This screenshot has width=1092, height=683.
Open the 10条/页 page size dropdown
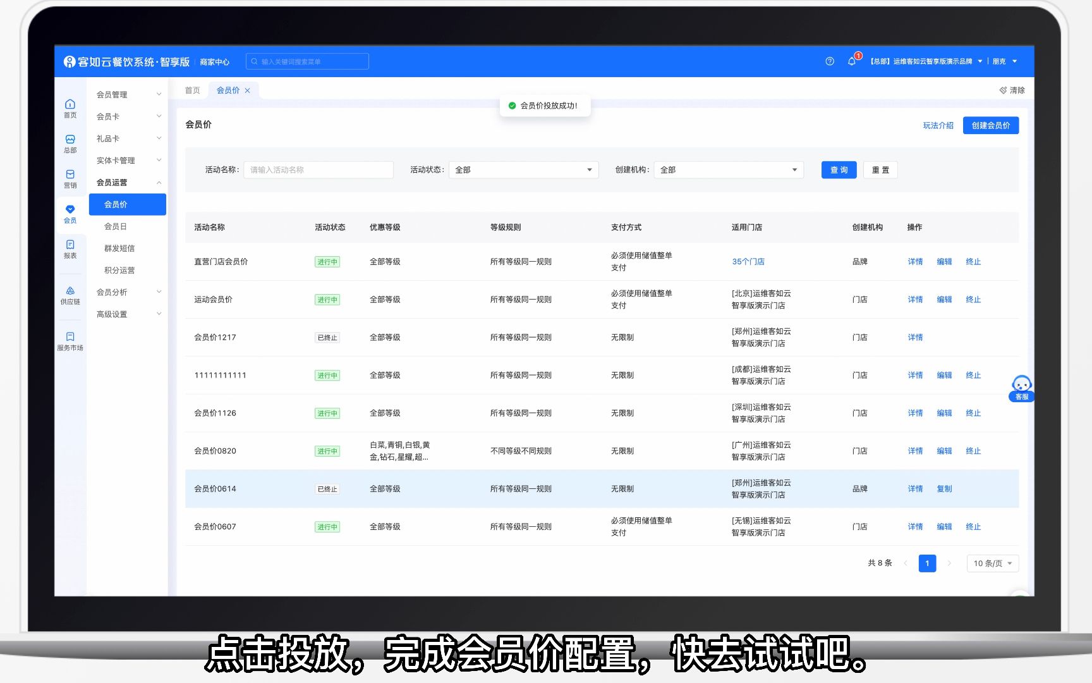click(x=991, y=563)
